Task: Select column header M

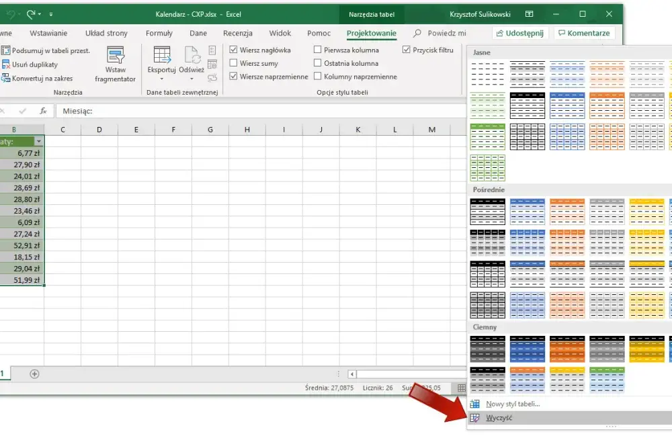Action: [431, 130]
